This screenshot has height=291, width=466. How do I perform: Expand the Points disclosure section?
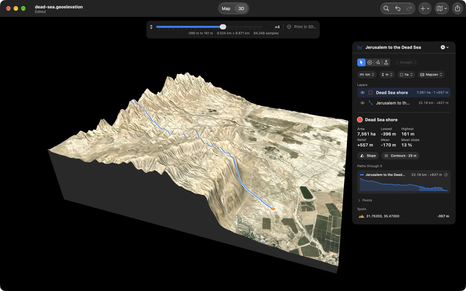coord(365,200)
